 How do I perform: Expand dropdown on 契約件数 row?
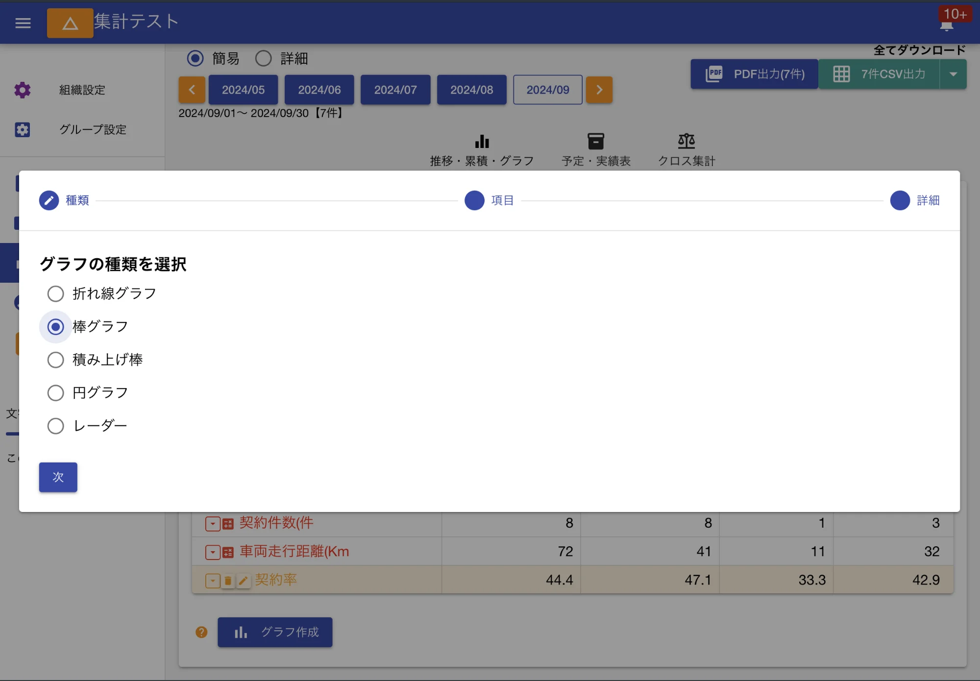212,524
